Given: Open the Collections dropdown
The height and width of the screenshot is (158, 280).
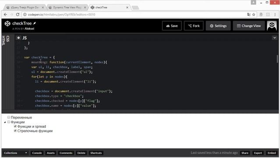Looking at the screenshot, I should click(15, 153).
